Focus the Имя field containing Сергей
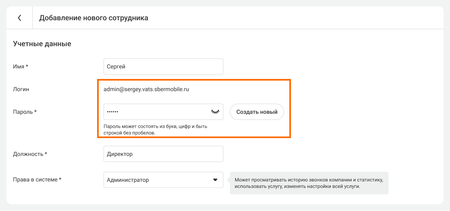 pos(163,66)
